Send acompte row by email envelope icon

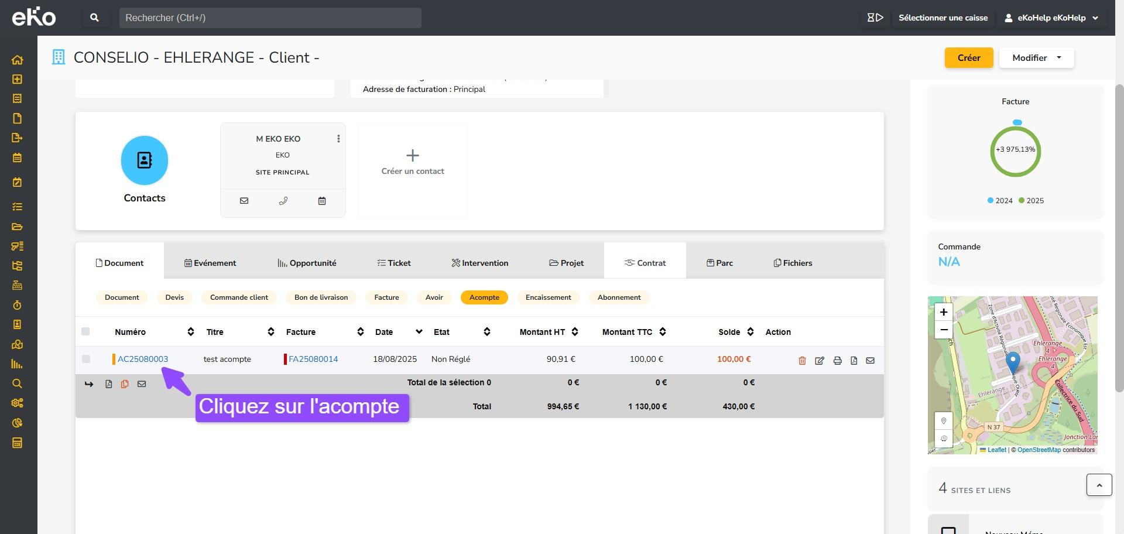coord(870,361)
